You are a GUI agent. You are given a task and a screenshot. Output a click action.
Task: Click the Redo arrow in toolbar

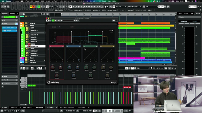(5, 7)
